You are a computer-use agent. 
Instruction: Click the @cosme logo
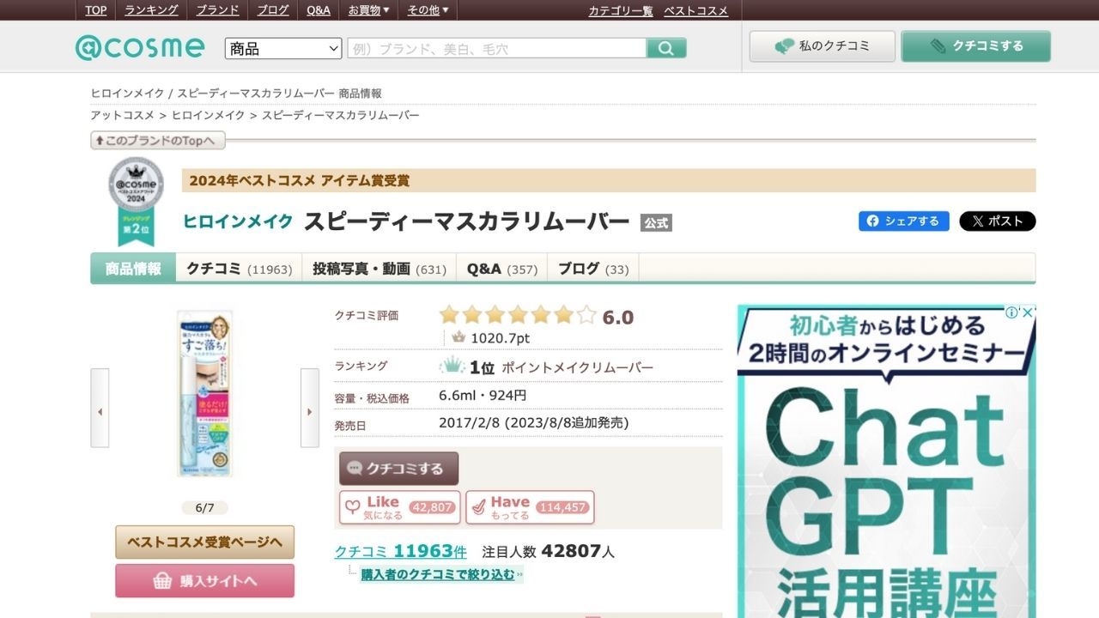tap(140, 46)
